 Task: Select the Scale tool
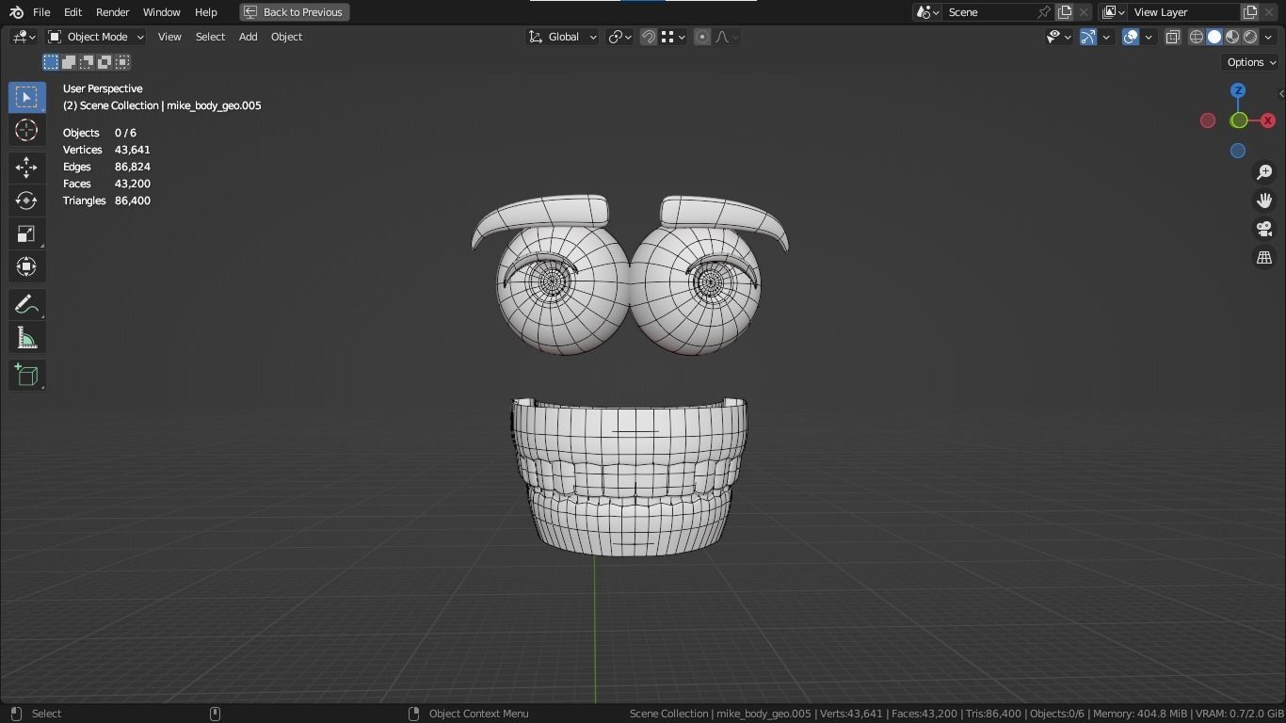[x=26, y=233]
